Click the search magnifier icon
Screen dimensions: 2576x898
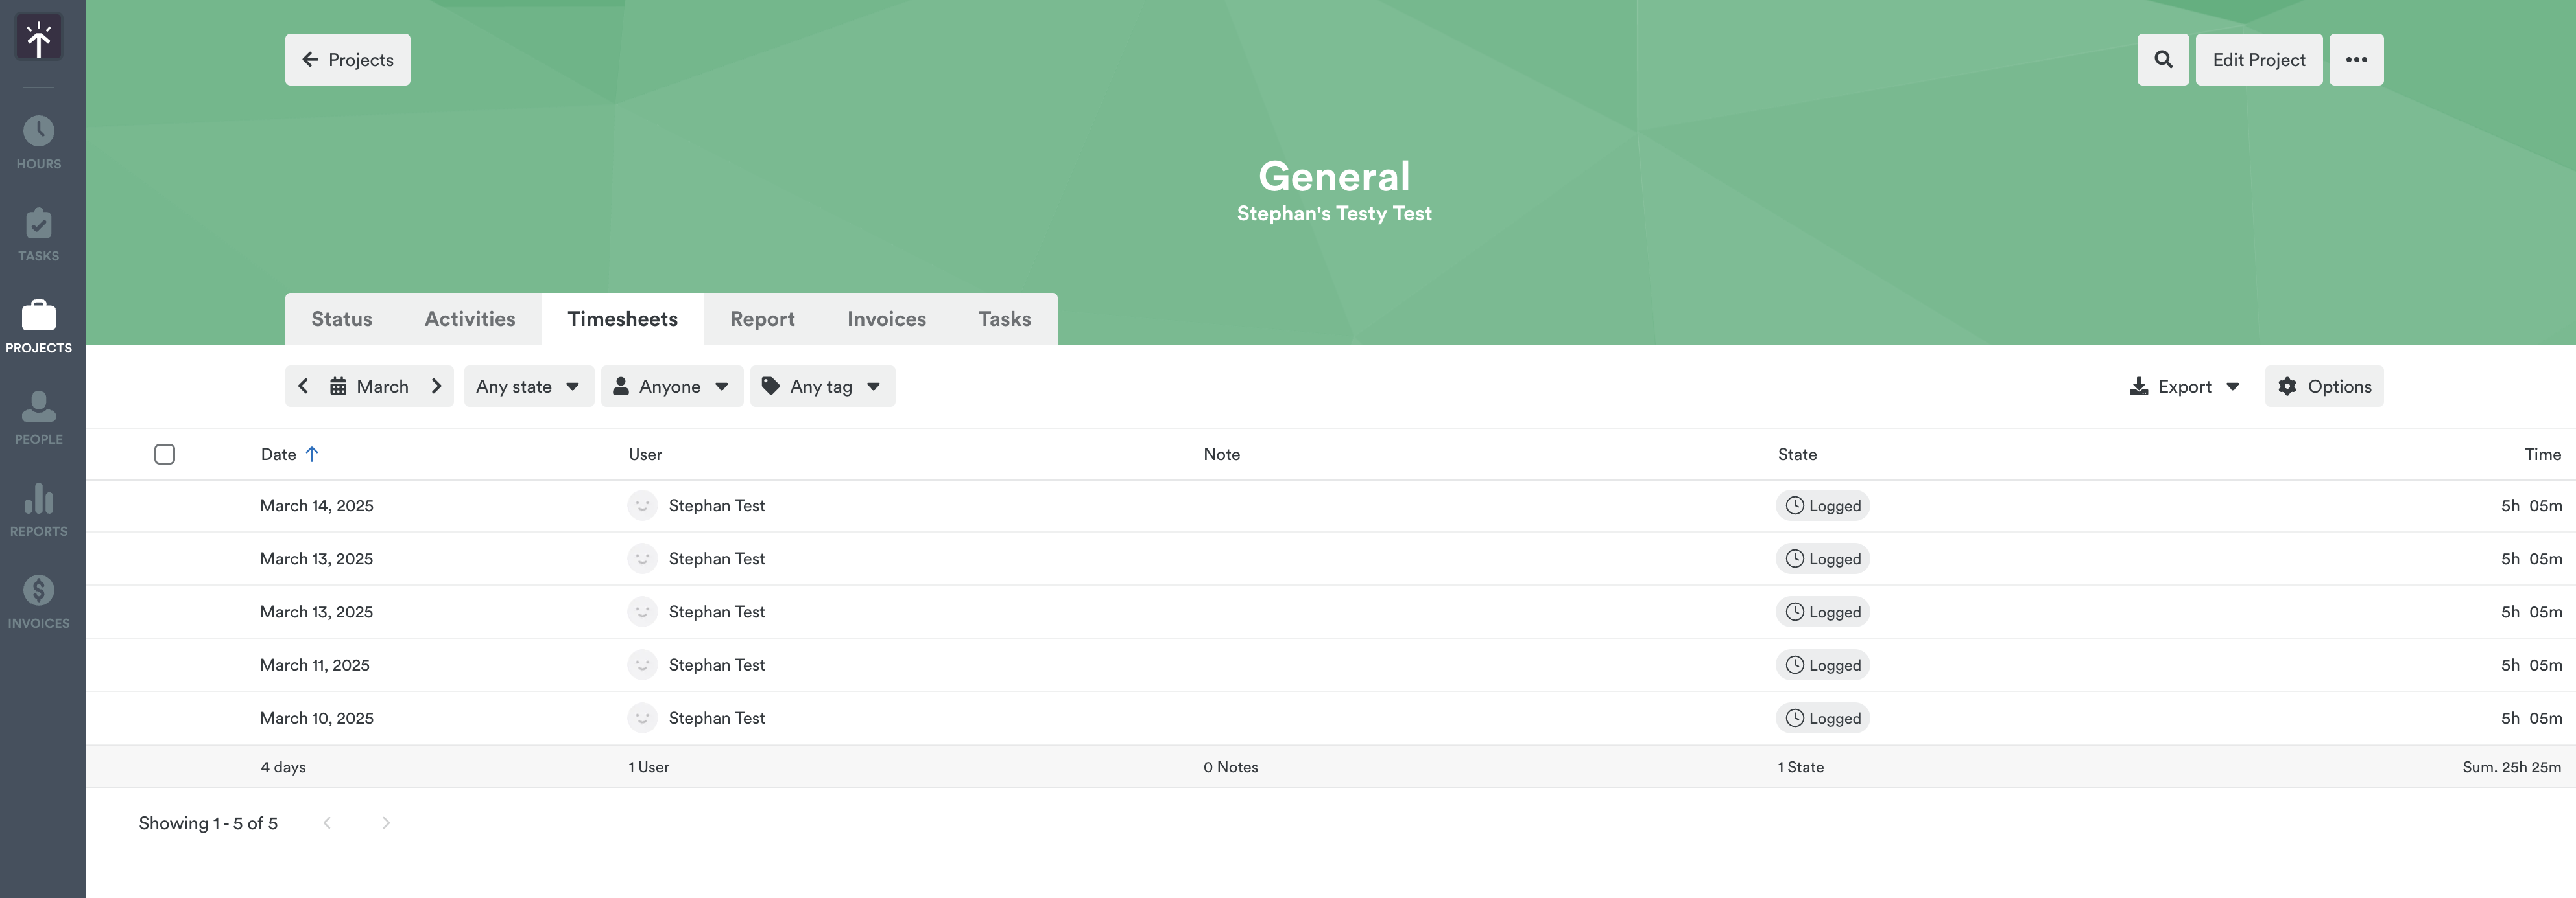pos(2162,59)
